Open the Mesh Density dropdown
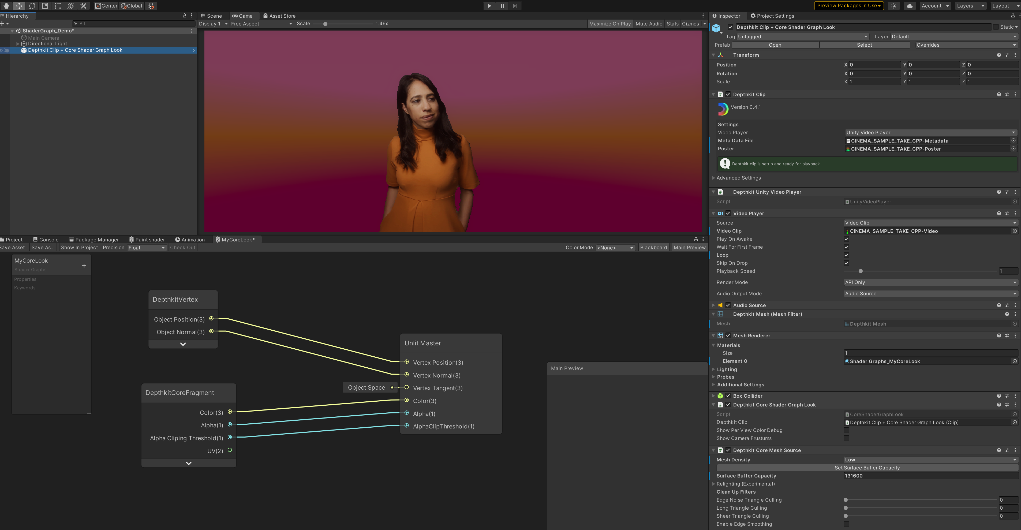Image resolution: width=1021 pixels, height=530 pixels. tap(930, 460)
